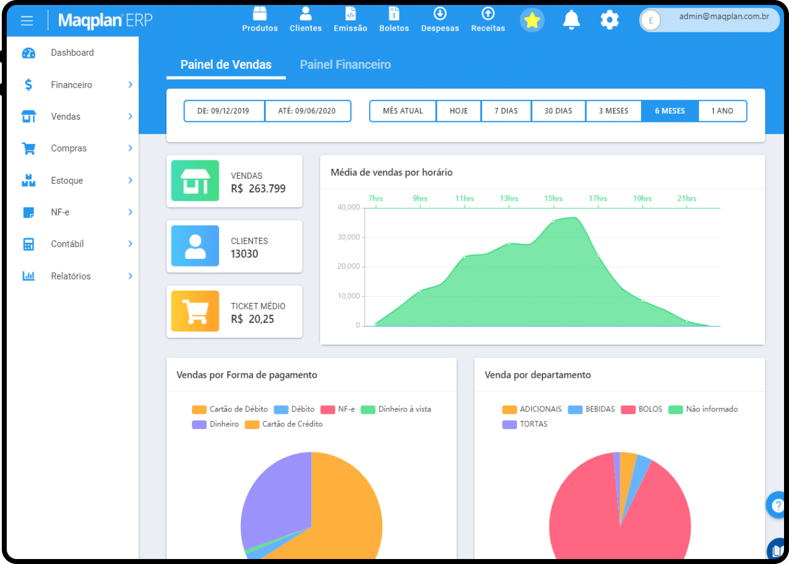Image resolution: width=789 pixels, height=564 pixels.
Task: Click the NF-e note icon
Action: pyautogui.click(x=29, y=212)
